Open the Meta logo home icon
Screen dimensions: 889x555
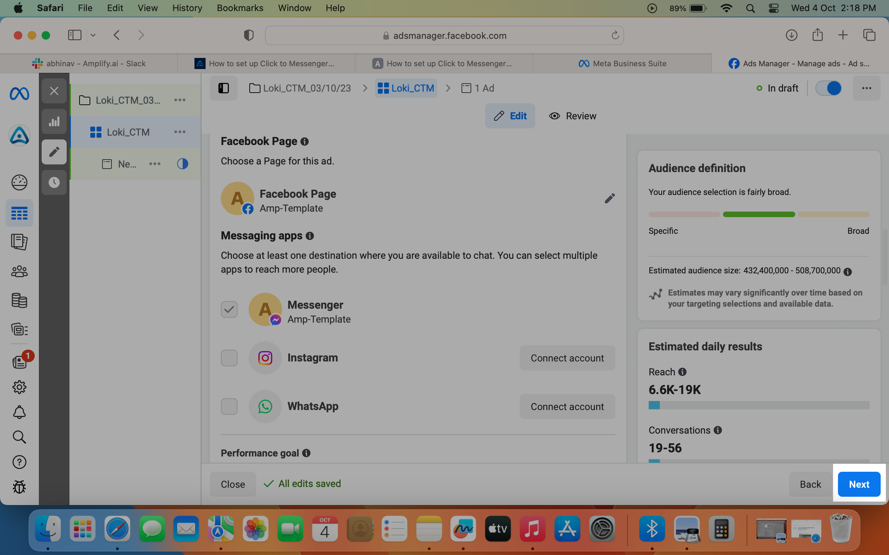[19, 94]
